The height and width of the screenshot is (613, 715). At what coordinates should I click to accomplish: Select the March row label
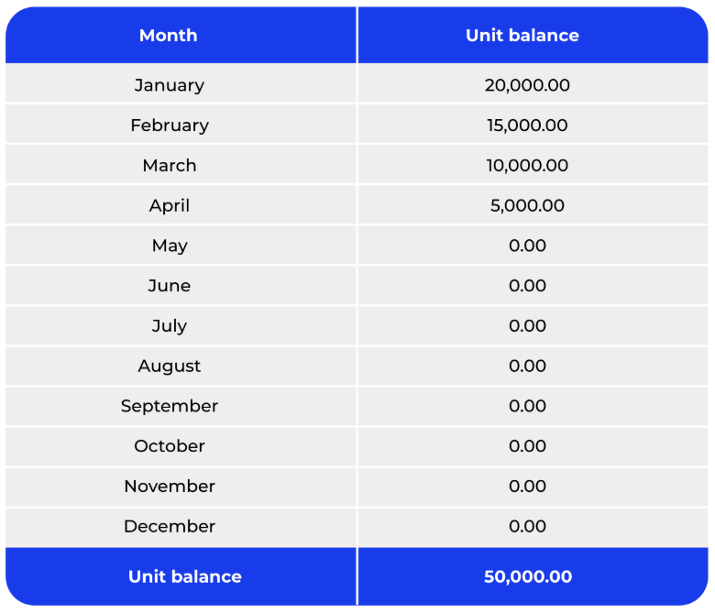coord(170,166)
